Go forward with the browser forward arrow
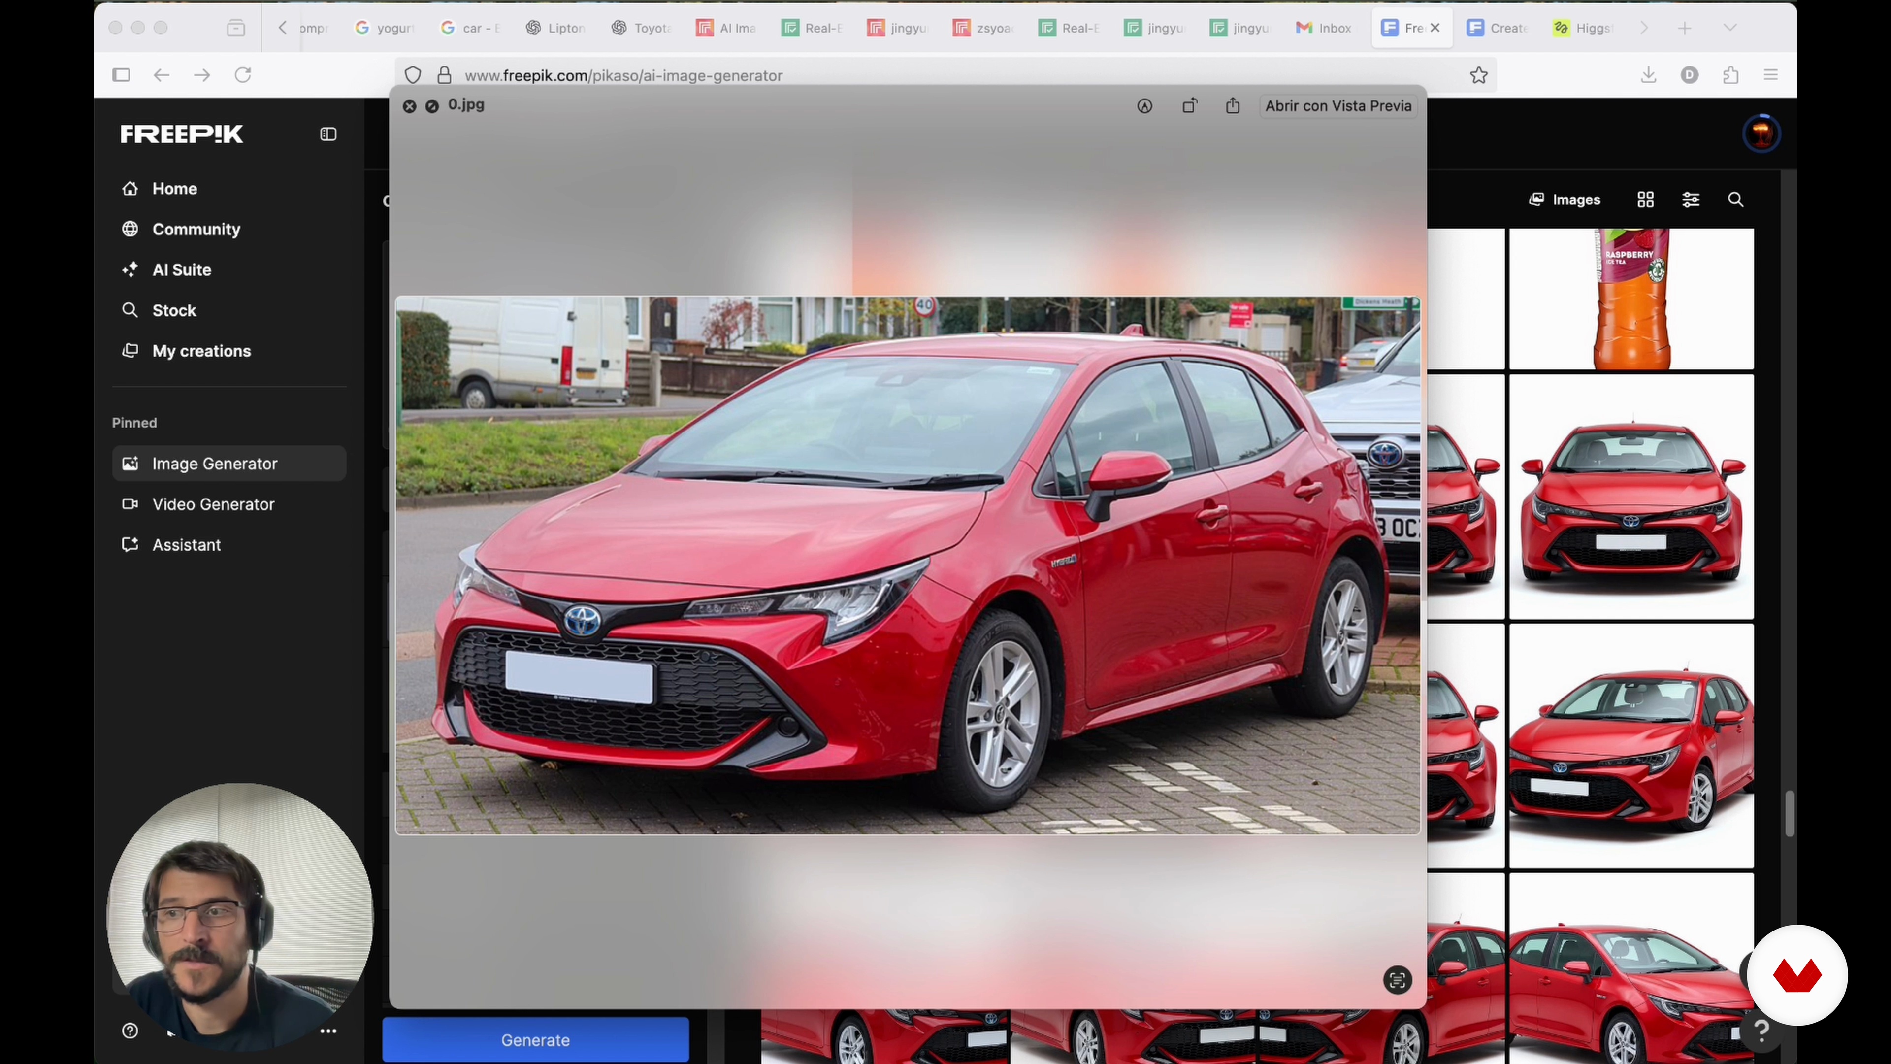1891x1064 pixels. (202, 75)
